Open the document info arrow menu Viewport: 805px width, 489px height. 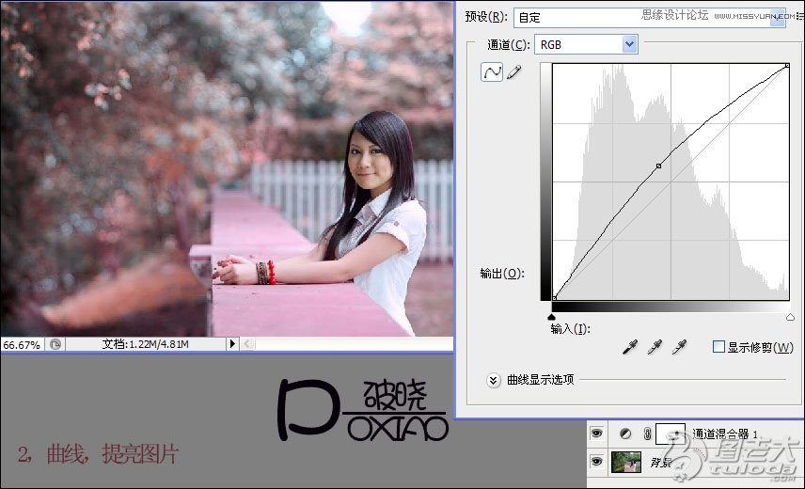coord(232,344)
